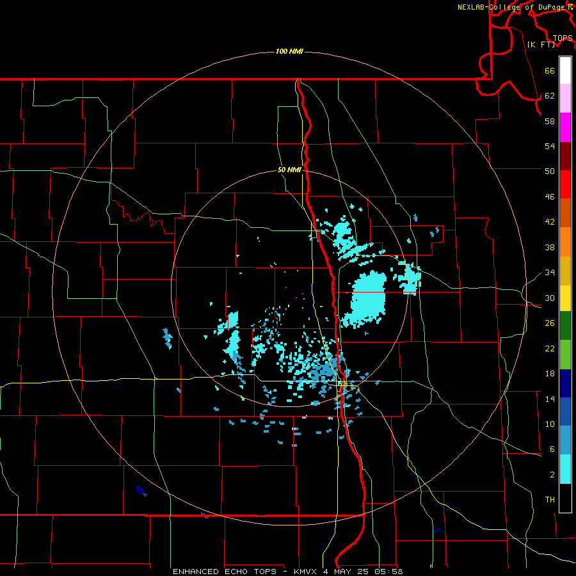Select the "[K FT]" units label
576x576 pixels.
(x=541, y=44)
